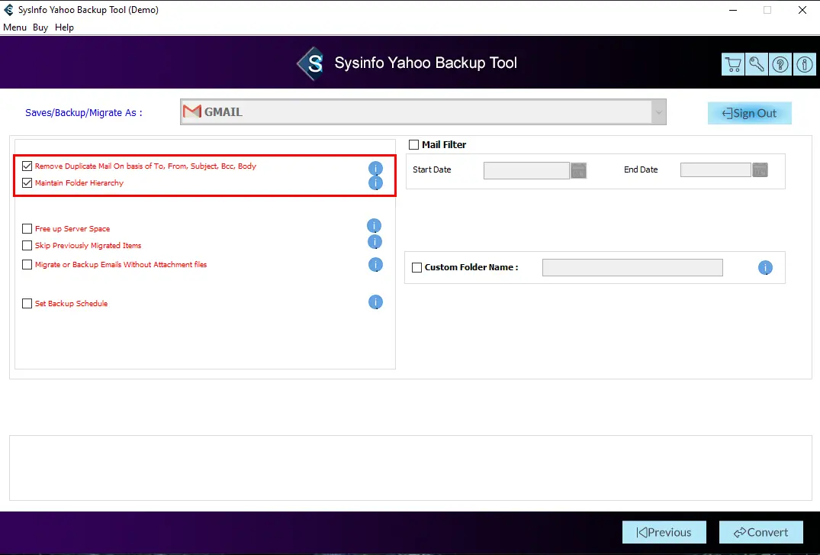Click the Custom Folder Name text field
This screenshot has height=555, width=820.
click(632, 268)
